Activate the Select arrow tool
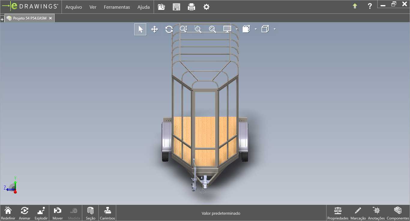Viewport: 410px width, 221px height. 140,29
